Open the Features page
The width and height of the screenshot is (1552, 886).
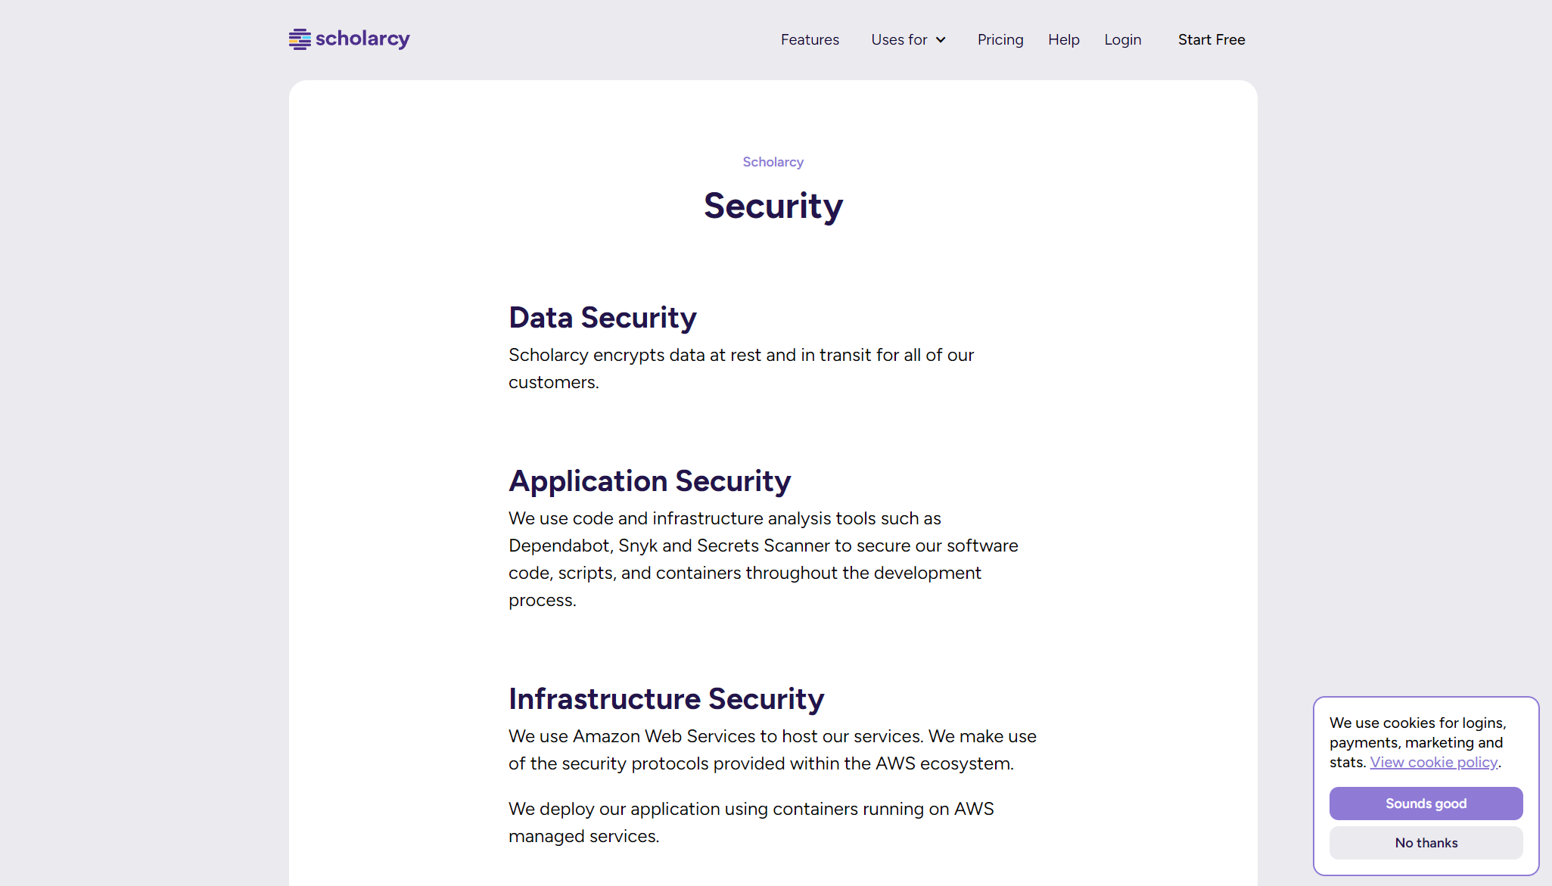coord(810,39)
